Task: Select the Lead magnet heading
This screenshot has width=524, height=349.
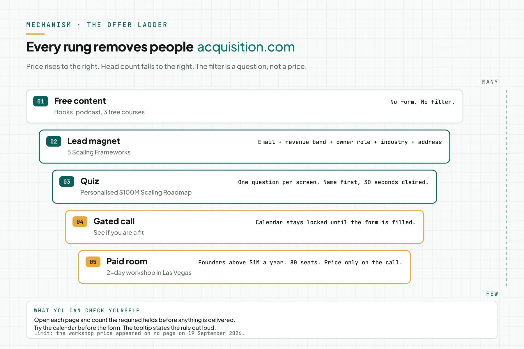Action: click(93, 141)
